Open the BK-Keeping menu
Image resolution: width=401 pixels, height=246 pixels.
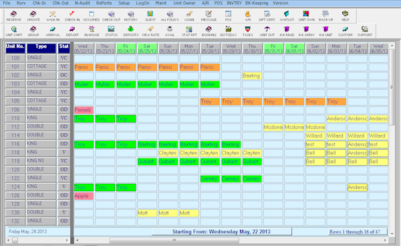point(257,3)
